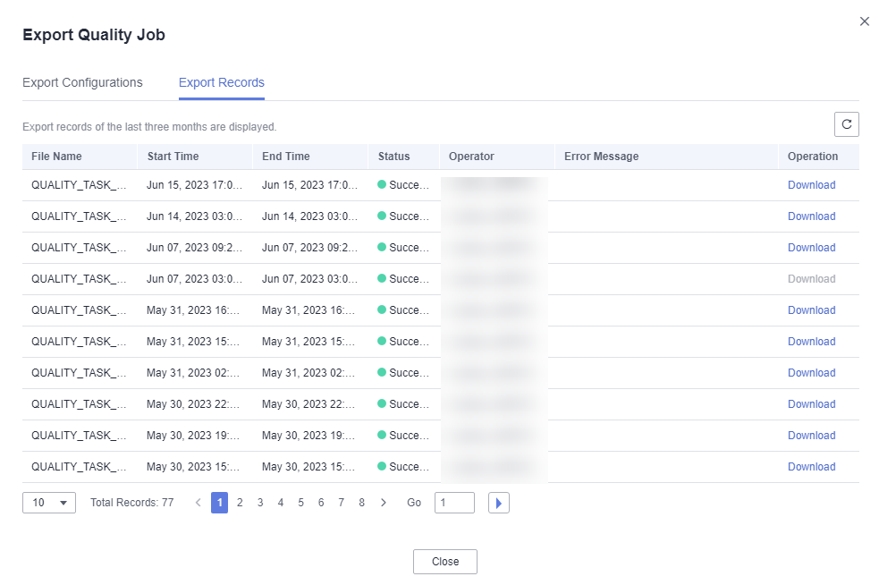Go to page 8 of records
Viewport: 879px width, 585px height.
(x=361, y=503)
